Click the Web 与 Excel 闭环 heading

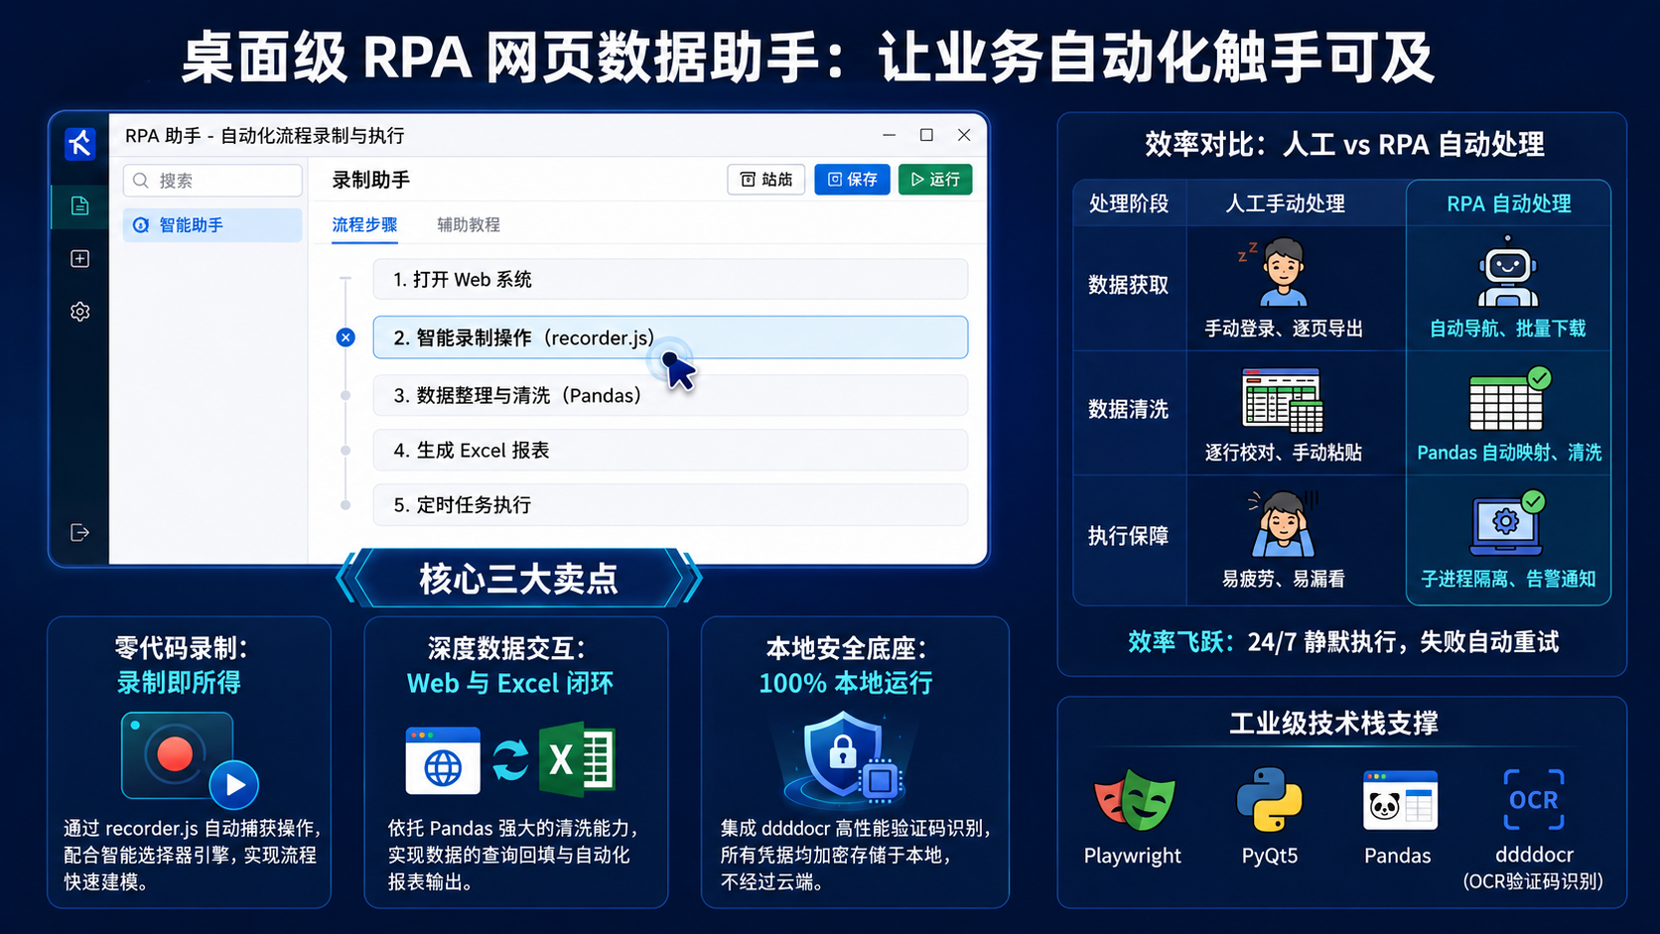[510, 683]
